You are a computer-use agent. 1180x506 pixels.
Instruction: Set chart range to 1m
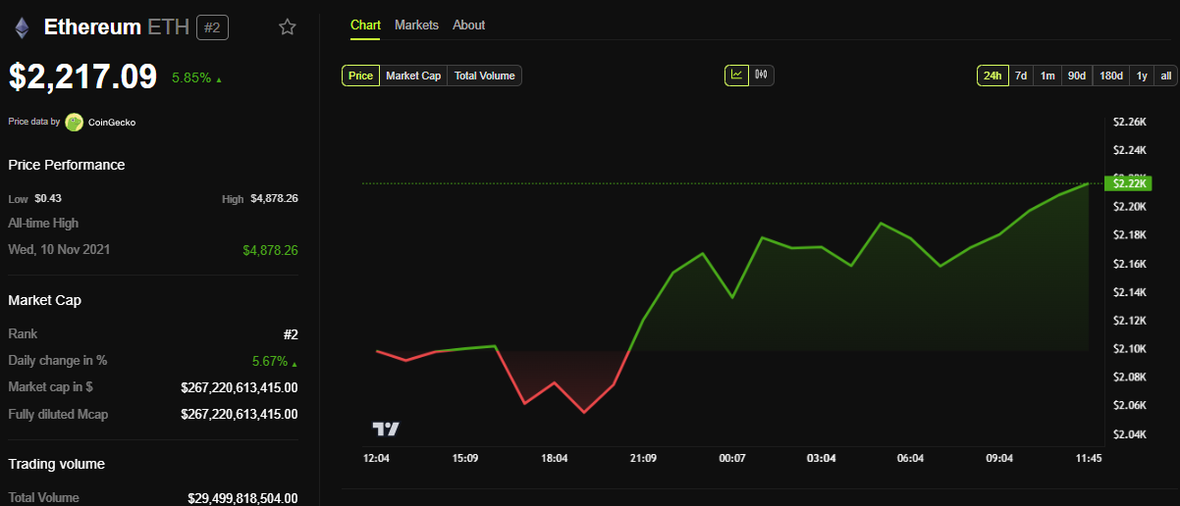point(1047,76)
